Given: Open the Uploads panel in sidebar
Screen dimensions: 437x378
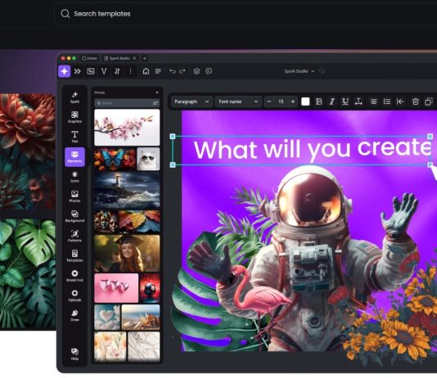Looking at the screenshot, I should pos(74,295).
